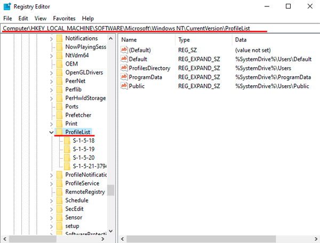The width and height of the screenshot is (320, 243).
Task: Click the ProfilesDirectory string value icon
Action: pos(124,68)
